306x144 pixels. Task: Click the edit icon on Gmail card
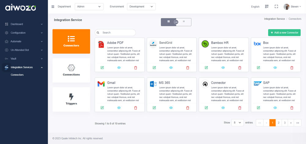pyautogui.click(x=102, y=108)
